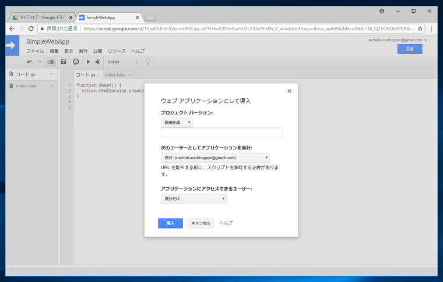The height and width of the screenshot is (282, 443).
Task: Click the lightbulb hint icon
Action: pos(148,62)
